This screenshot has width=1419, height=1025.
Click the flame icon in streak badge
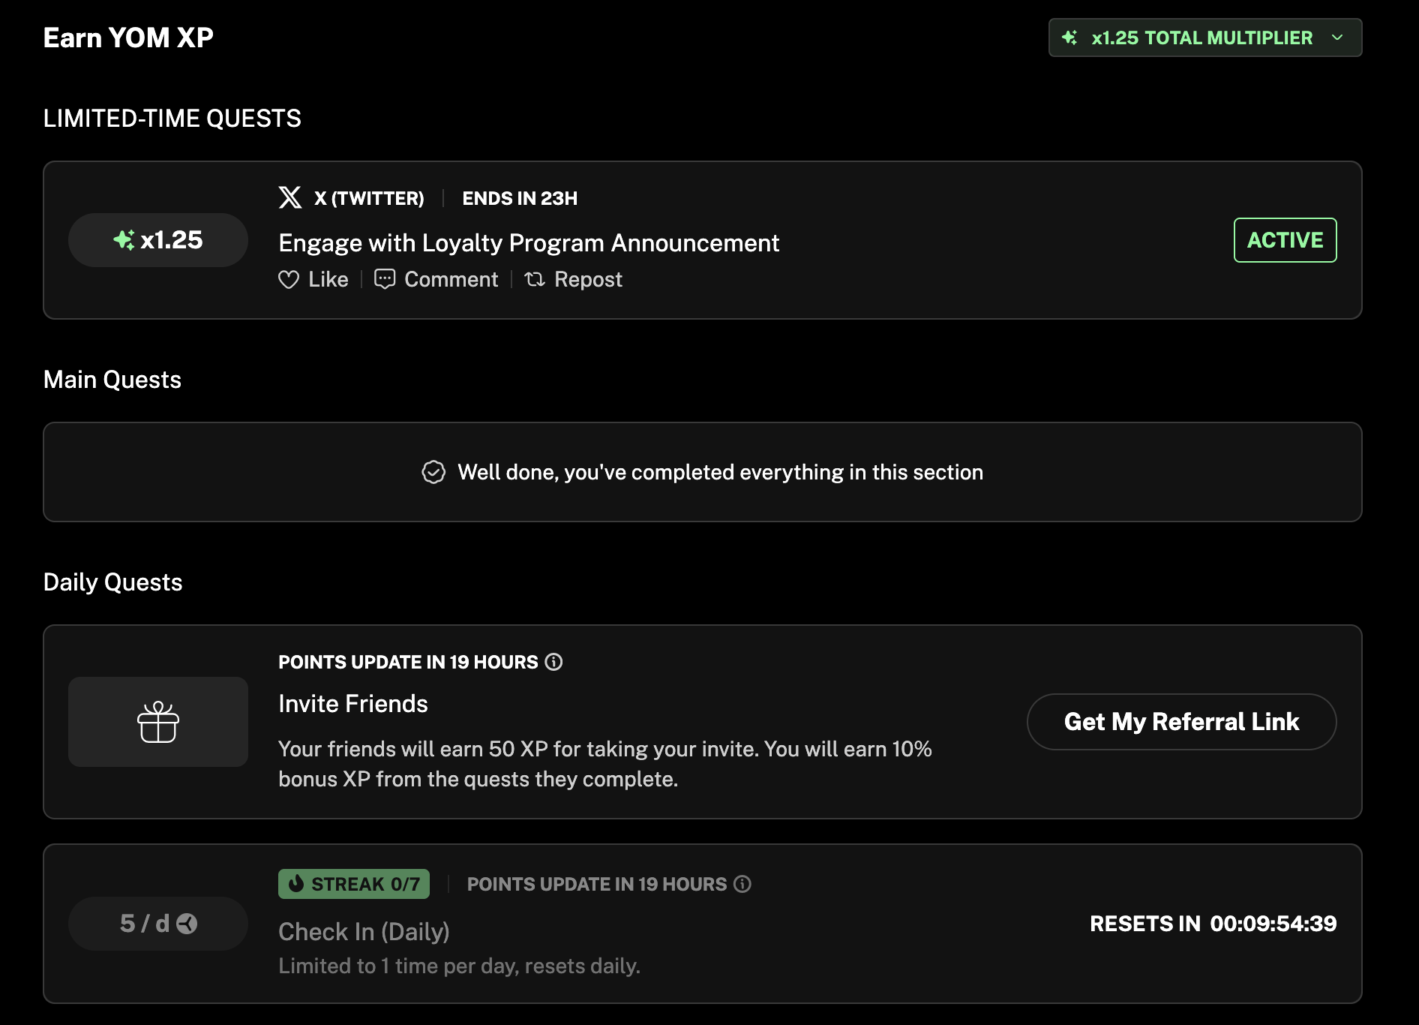(x=296, y=884)
